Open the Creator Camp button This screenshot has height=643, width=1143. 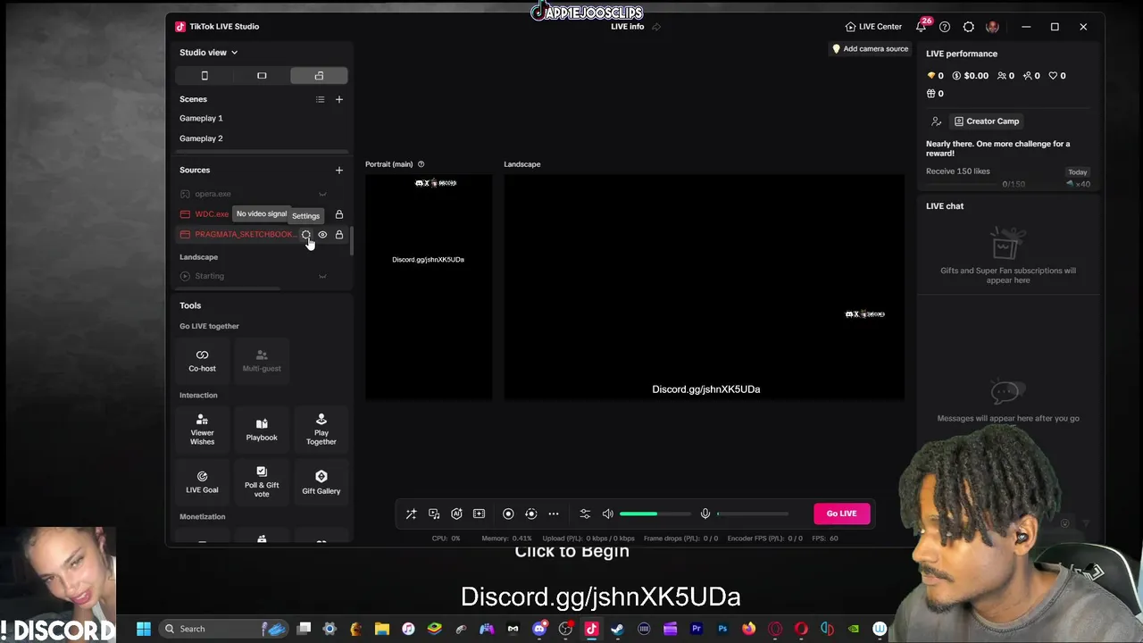(x=987, y=121)
